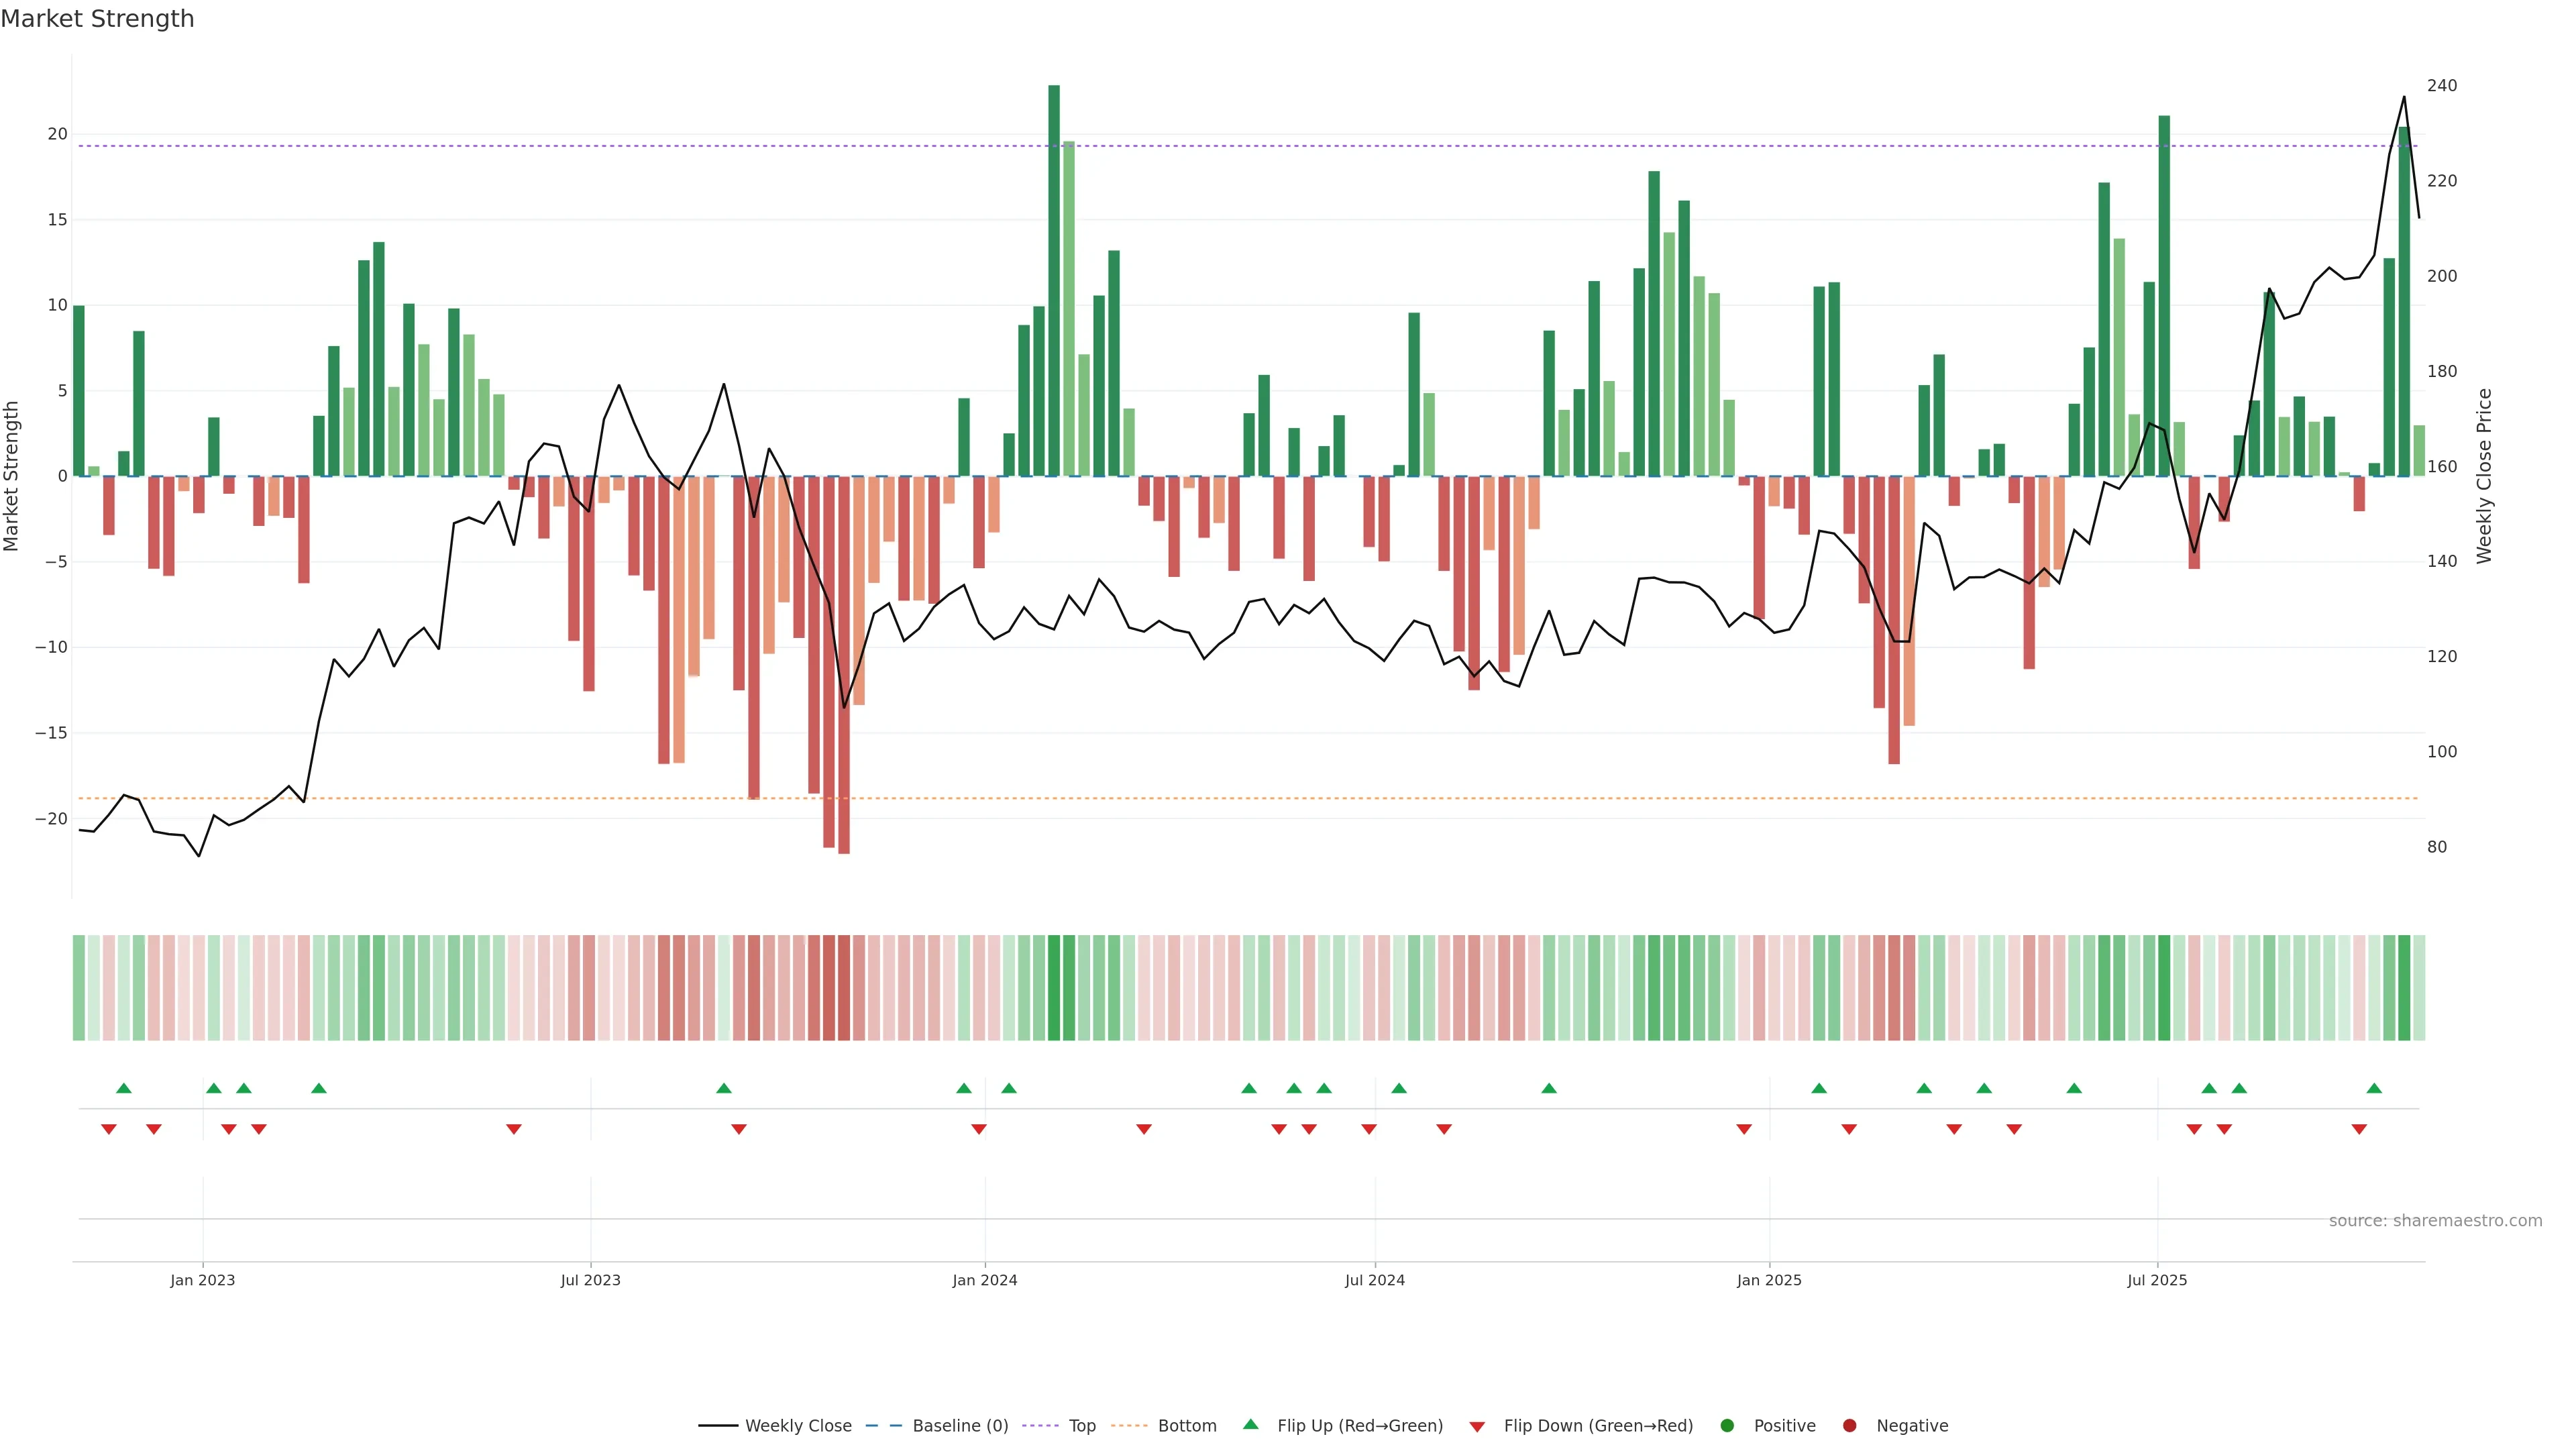Click the Market Strength chart title
The height and width of the screenshot is (1449, 2576).
tap(98, 19)
